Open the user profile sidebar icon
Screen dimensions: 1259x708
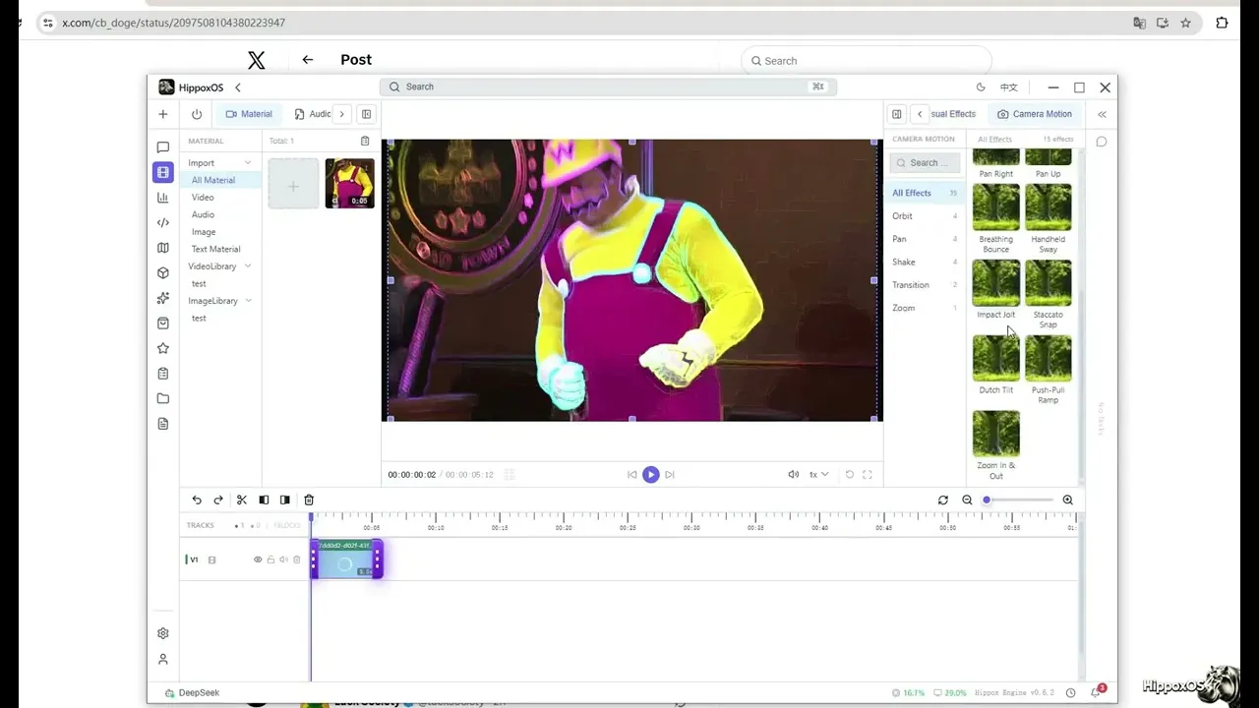pyautogui.click(x=163, y=659)
